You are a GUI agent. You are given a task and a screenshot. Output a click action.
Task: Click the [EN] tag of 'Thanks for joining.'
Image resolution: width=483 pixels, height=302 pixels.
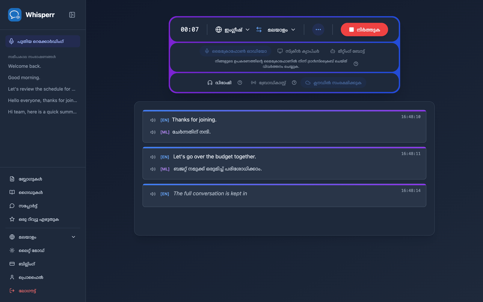click(x=165, y=120)
